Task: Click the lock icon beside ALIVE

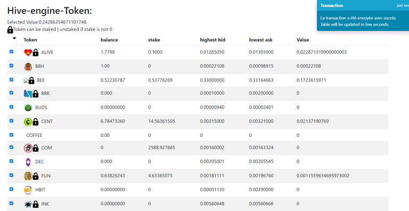Action: [36, 53]
